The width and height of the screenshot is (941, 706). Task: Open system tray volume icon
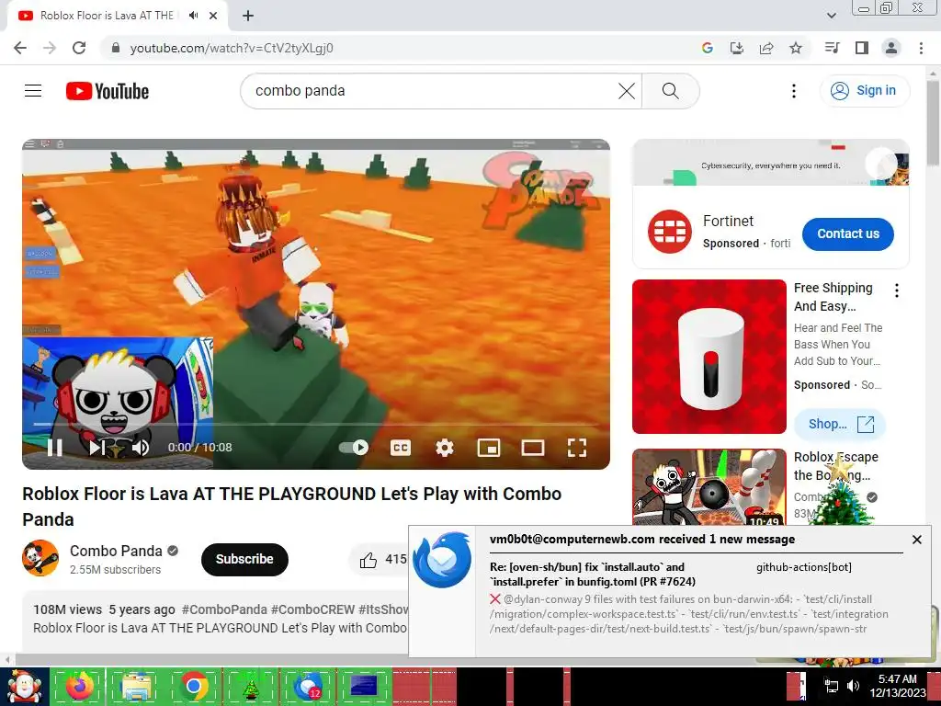coord(853,686)
